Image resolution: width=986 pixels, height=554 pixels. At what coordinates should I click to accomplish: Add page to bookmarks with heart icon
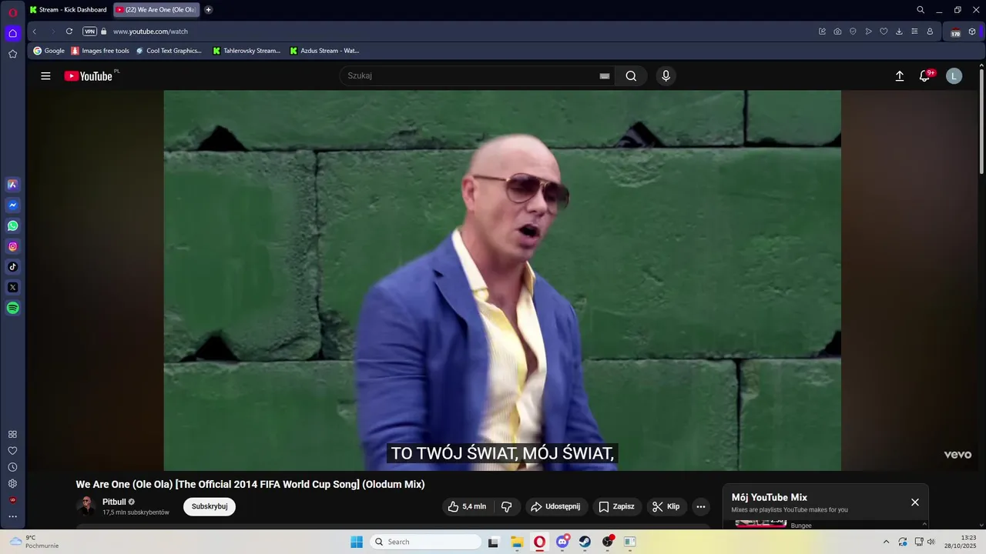point(884,32)
